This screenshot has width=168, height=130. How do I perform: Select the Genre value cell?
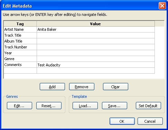[96, 59]
